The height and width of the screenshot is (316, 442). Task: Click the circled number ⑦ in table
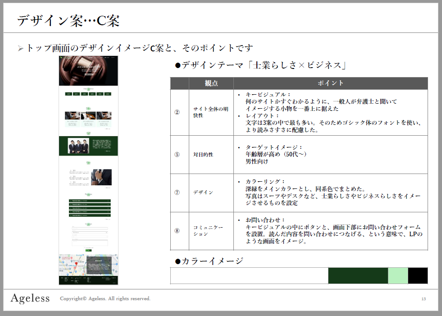177,192
